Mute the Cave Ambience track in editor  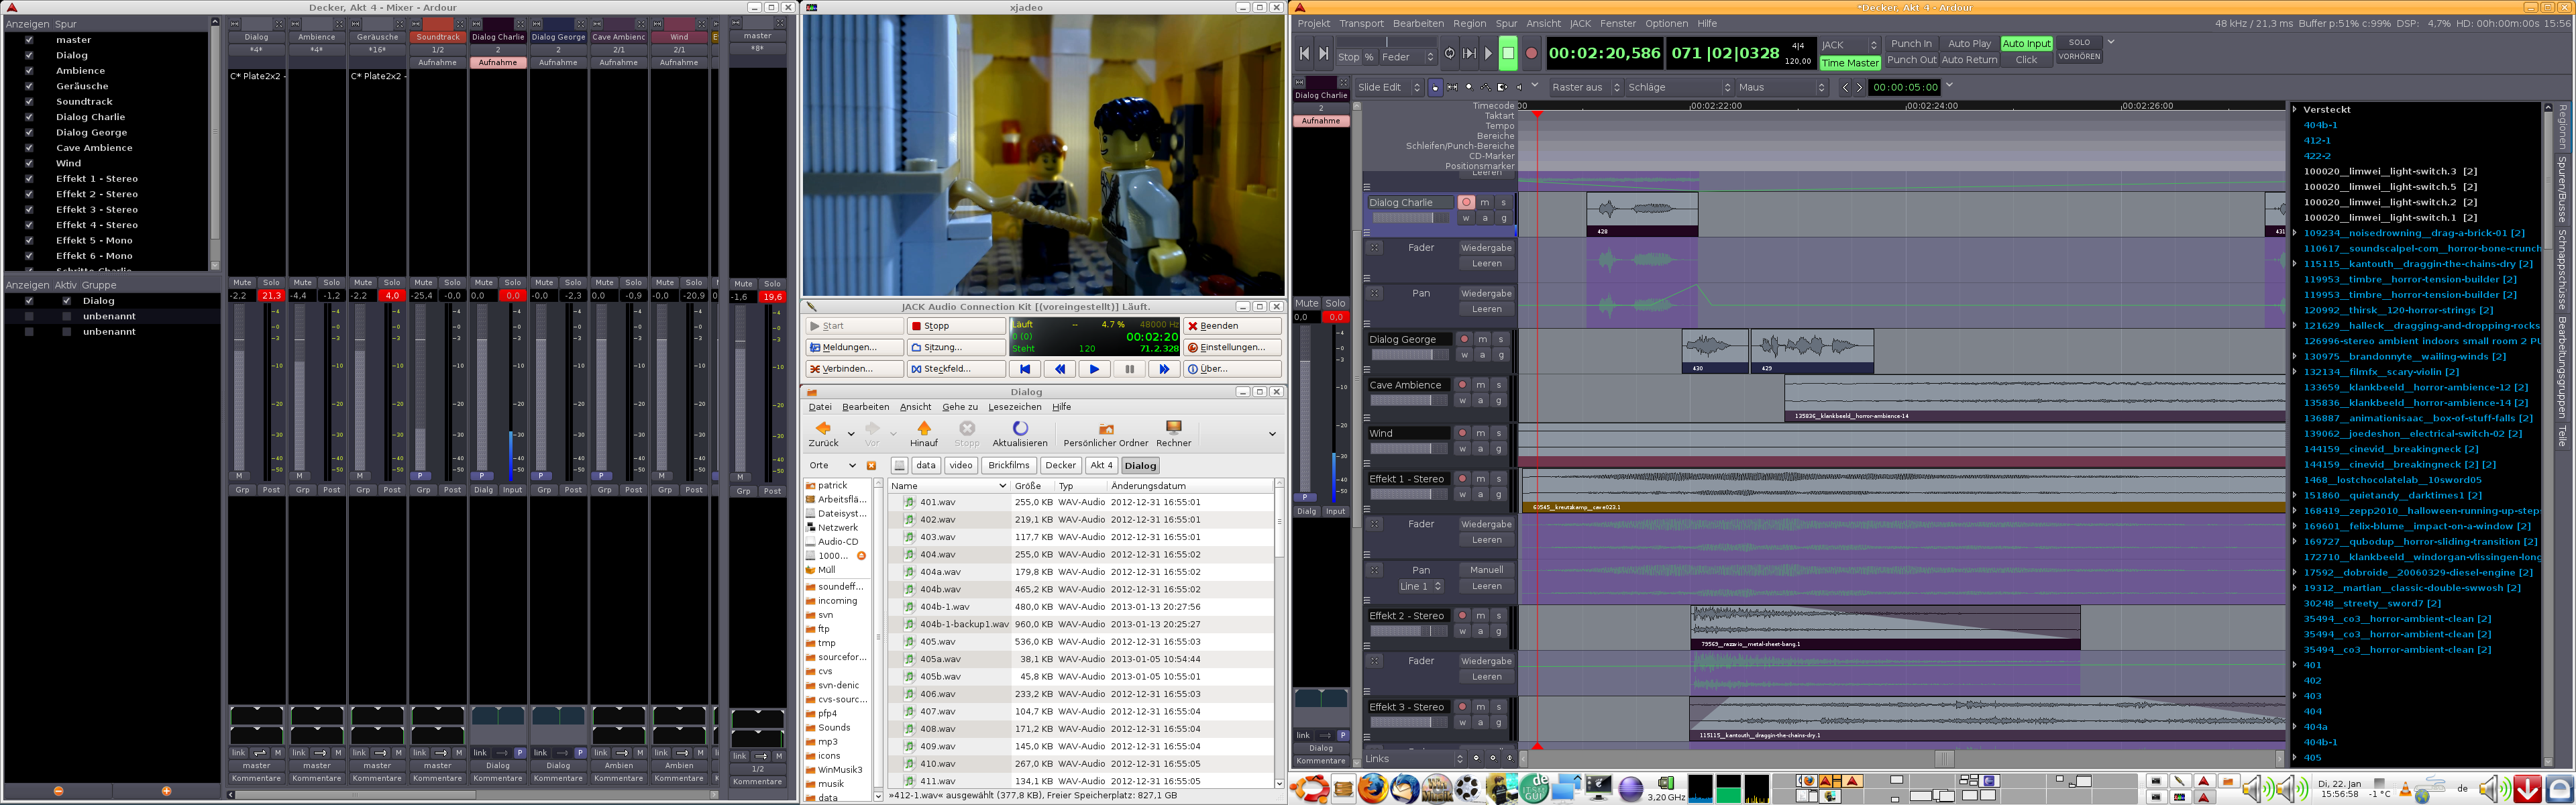click(x=1480, y=385)
